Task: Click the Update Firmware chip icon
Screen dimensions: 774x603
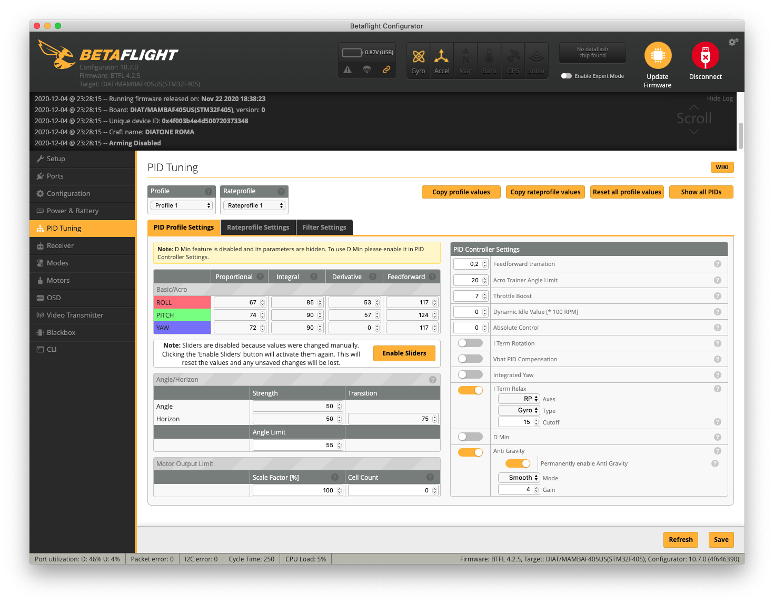Action: point(658,55)
